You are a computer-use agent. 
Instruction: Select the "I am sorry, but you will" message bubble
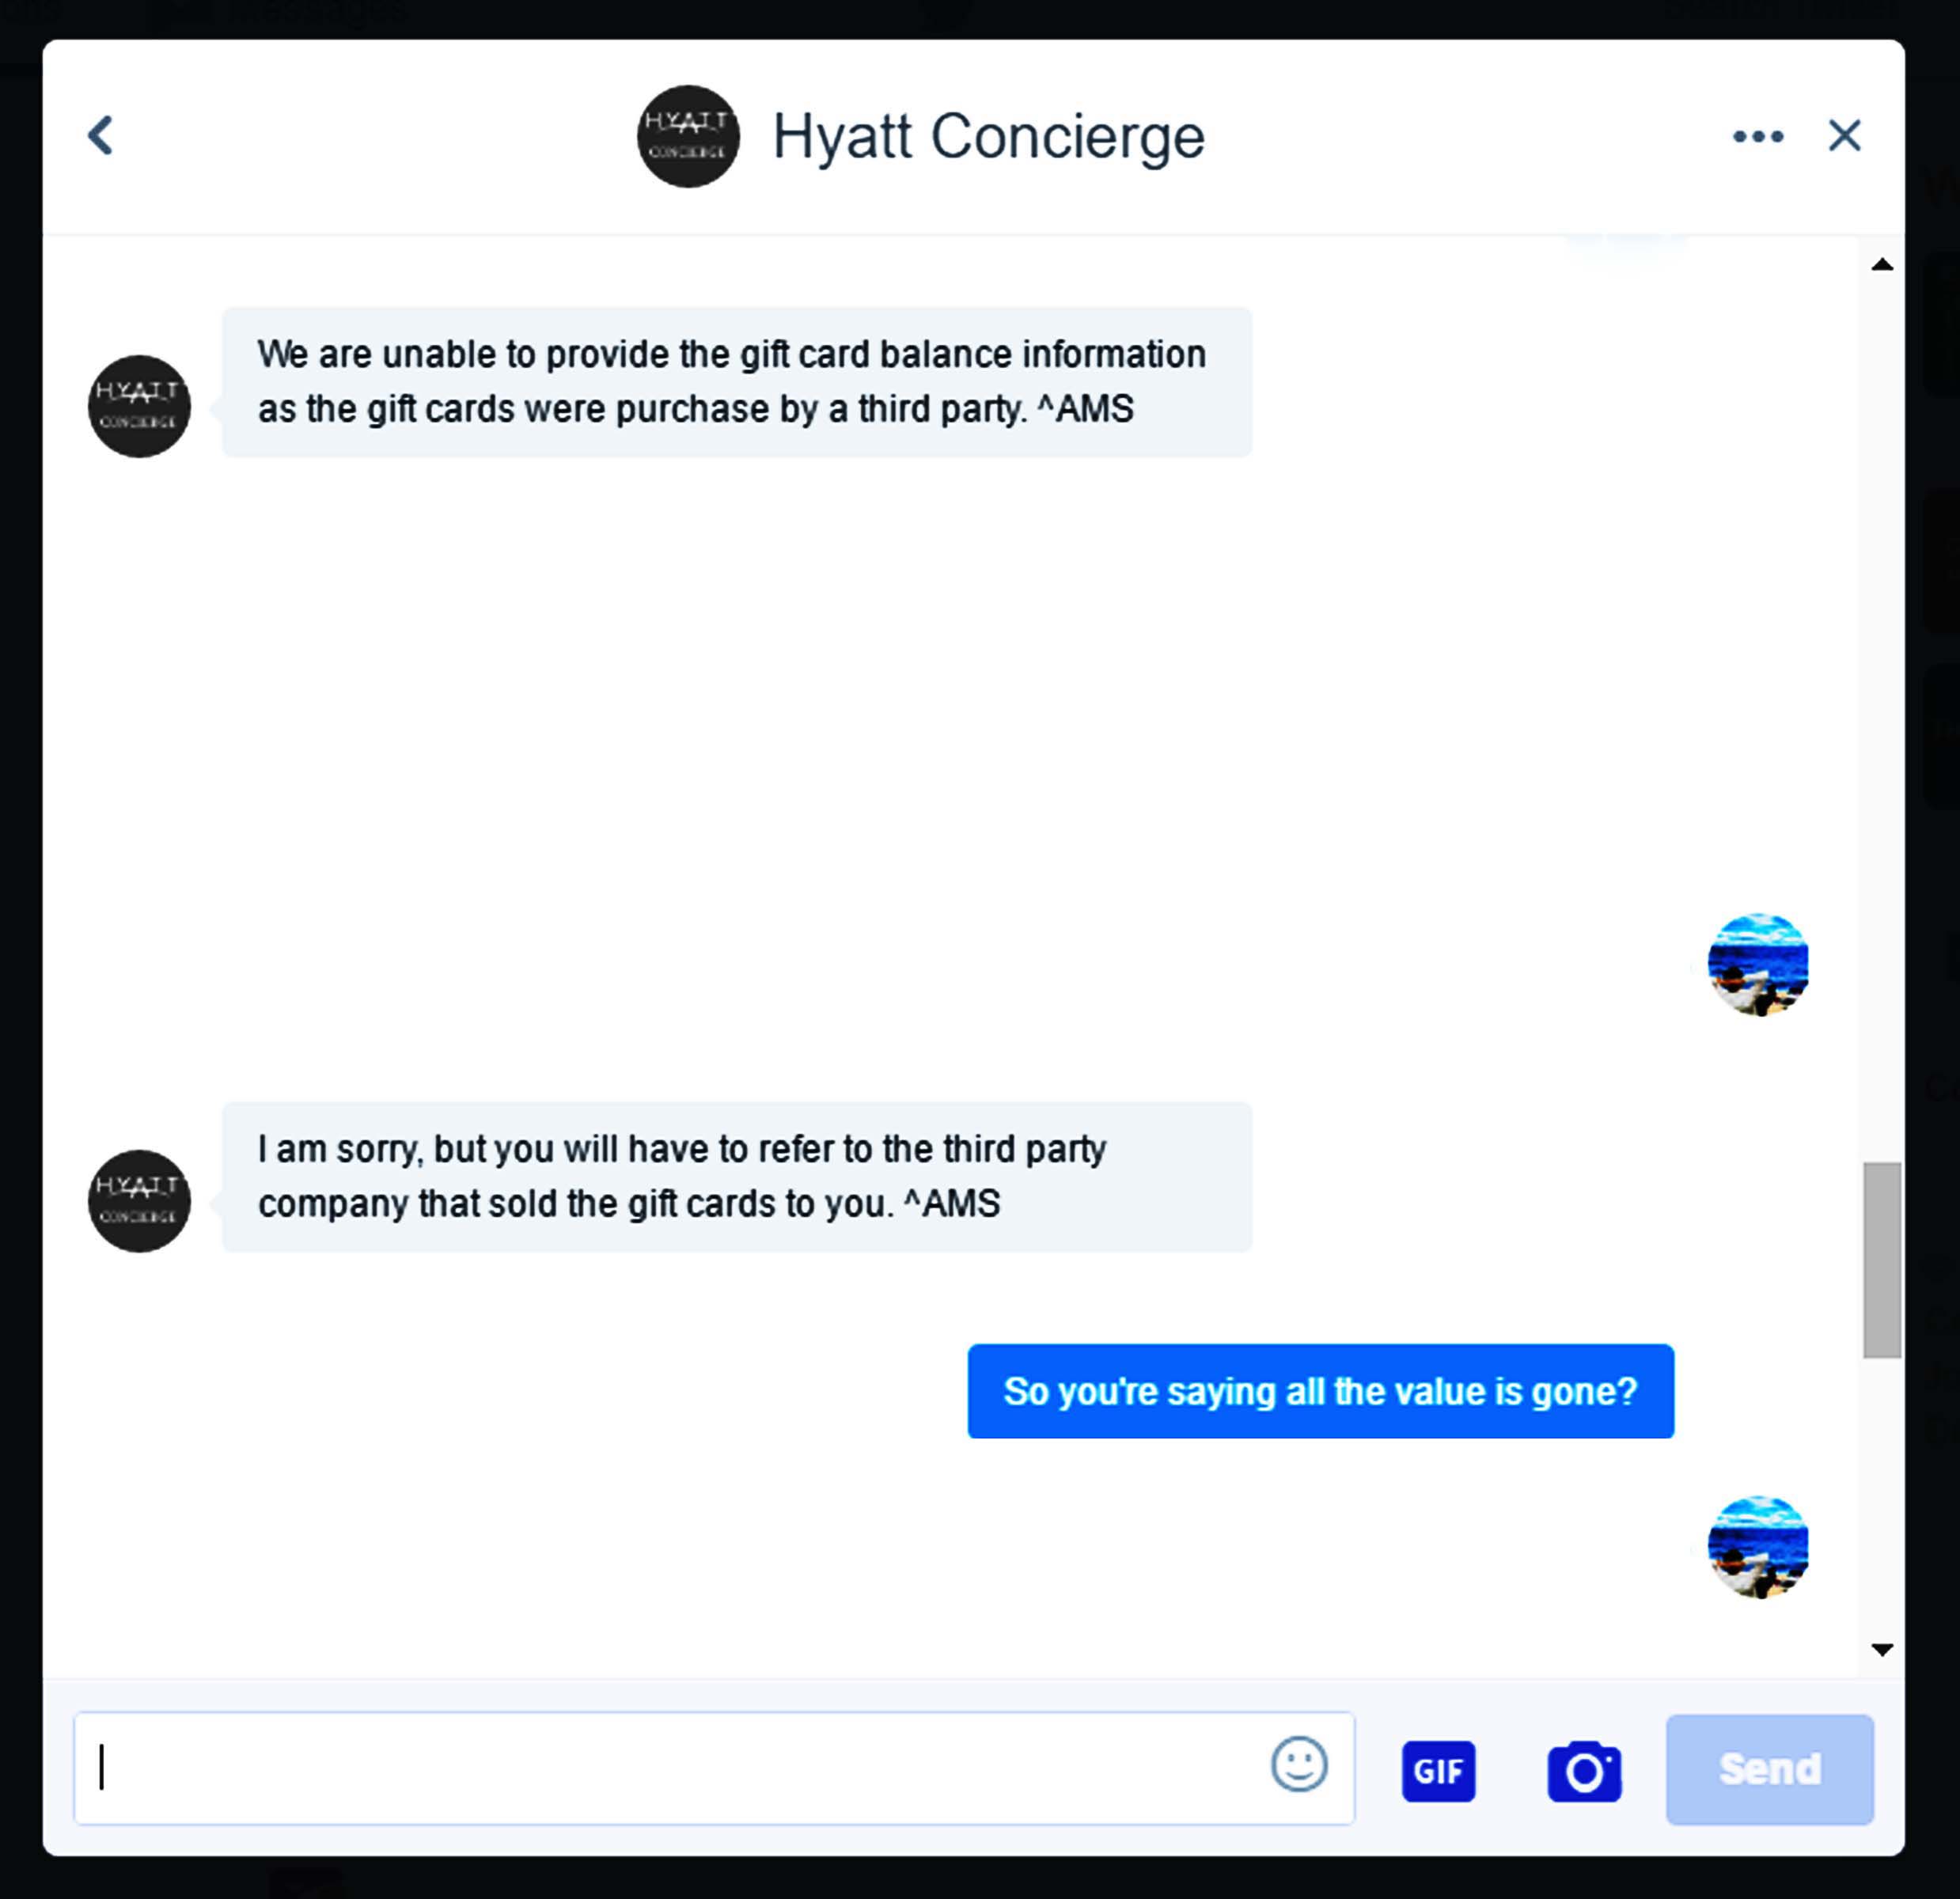(736, 1177)
